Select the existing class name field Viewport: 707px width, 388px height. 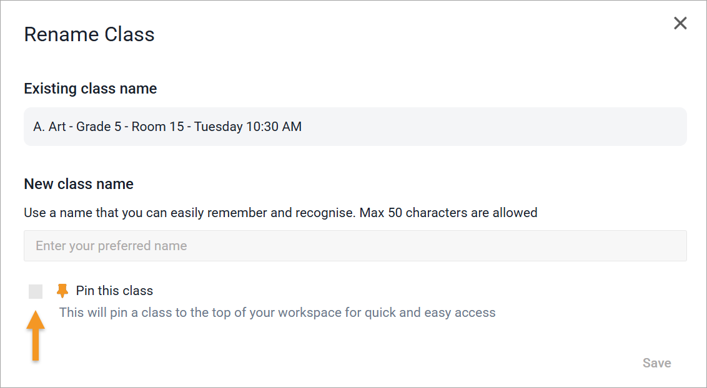coord(355,127)
